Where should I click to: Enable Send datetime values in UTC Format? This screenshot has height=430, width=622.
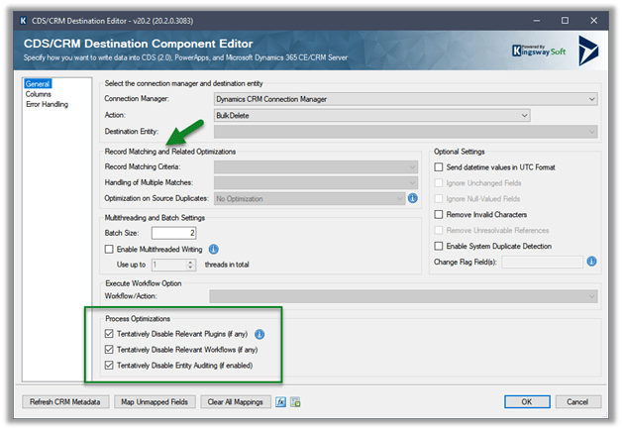coord(440,167)
